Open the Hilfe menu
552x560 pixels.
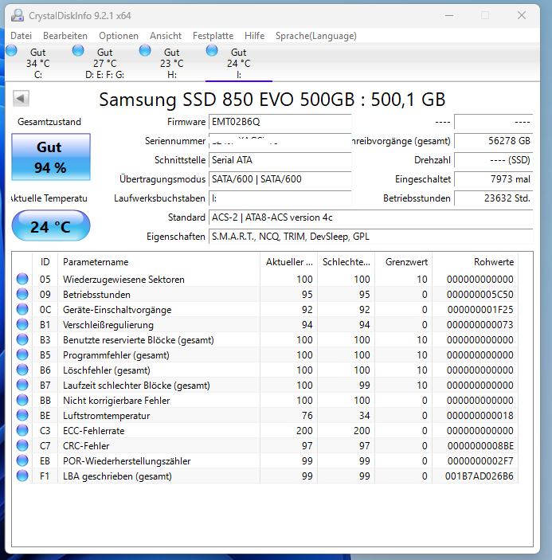click(x=255, y=36)
